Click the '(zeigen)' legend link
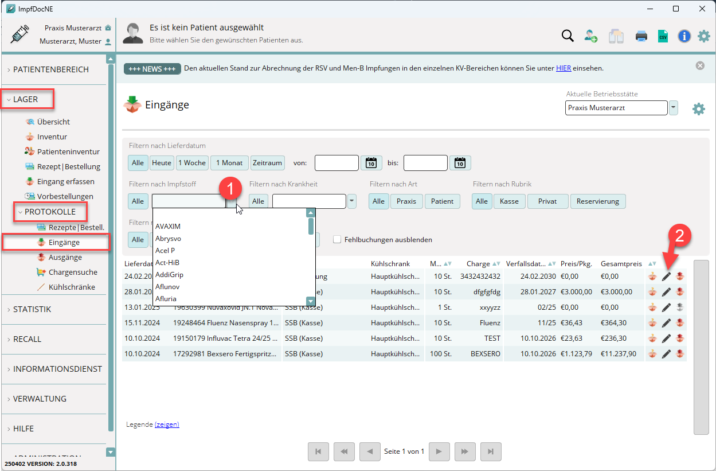The width and height of the screenshot is (716, 471). pos(167,425)
